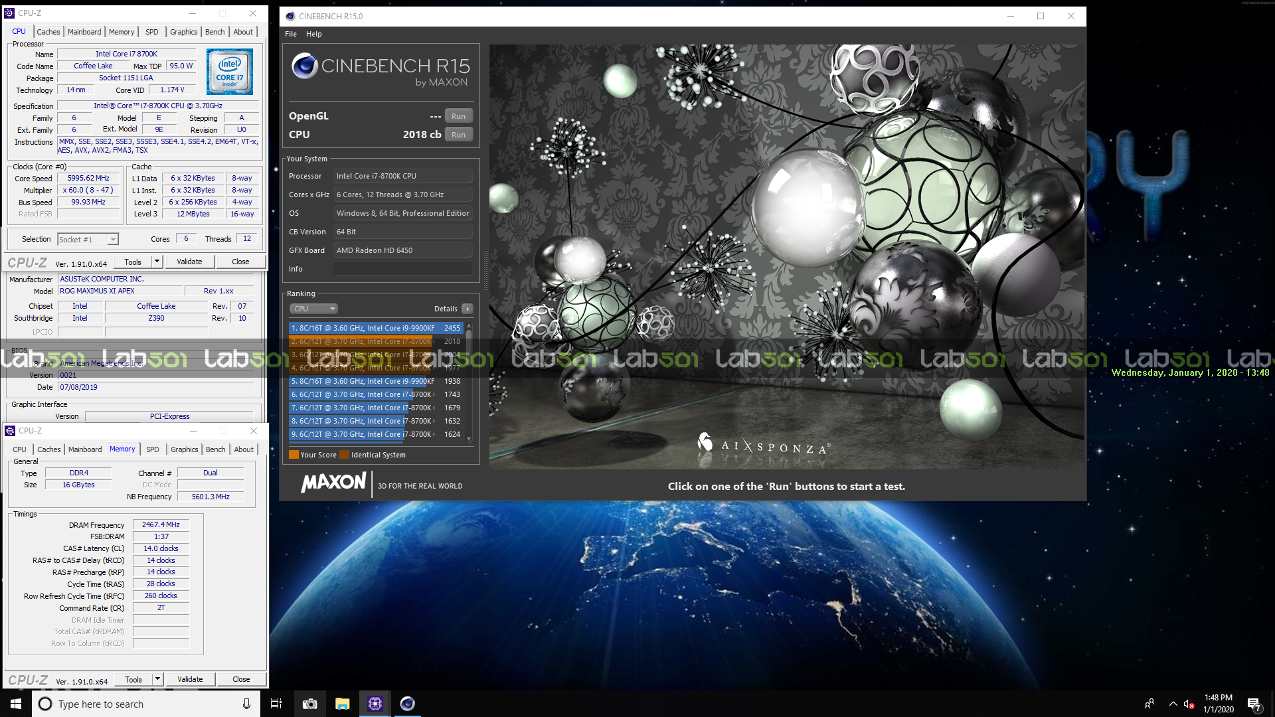Open the notification center icon
Viewport: 1275px width, 717px height.
point(1254,704)
